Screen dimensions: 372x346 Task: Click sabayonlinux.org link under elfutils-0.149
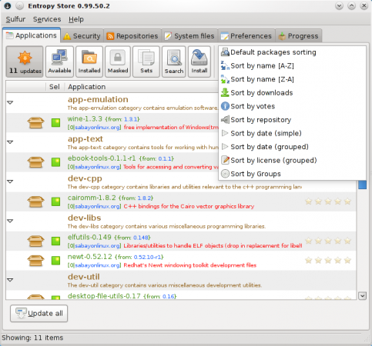tap(98, 246)
